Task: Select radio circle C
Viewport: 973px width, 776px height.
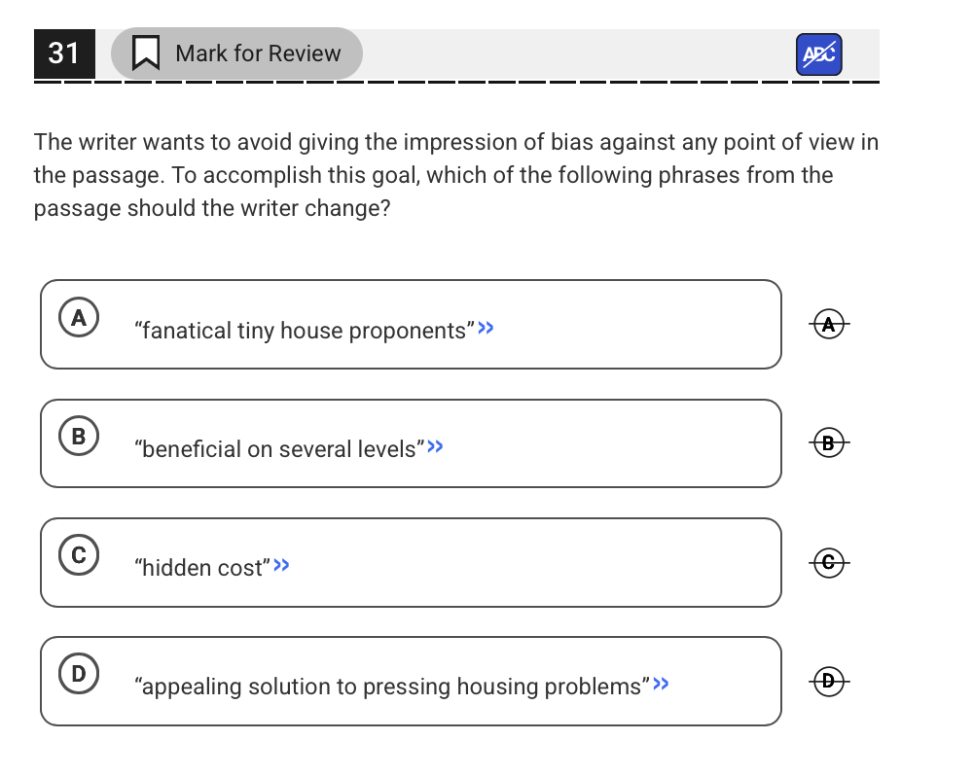Action: 79,554
